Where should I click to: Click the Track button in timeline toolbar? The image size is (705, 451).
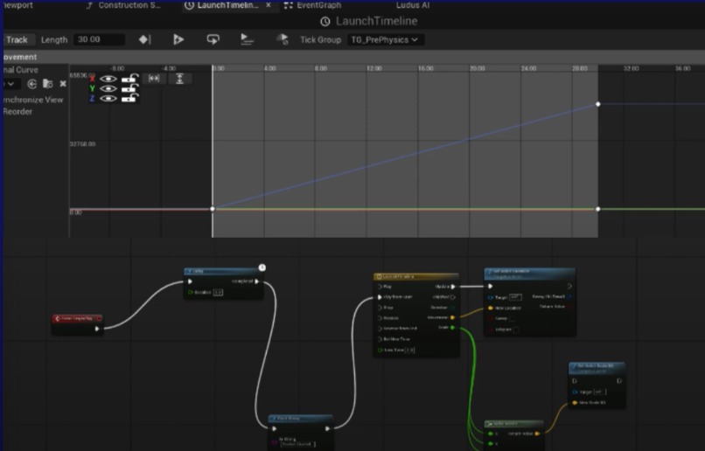[x=17, y=40]
